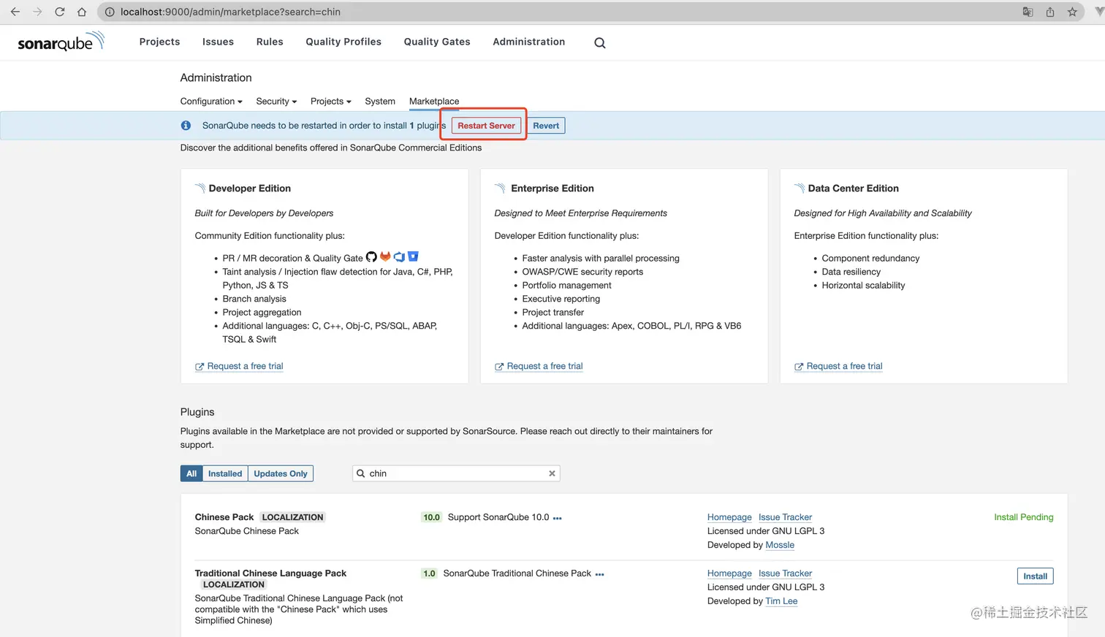Expand Chinese Pack version details ellipsis
The image size is (1105, 637).
tap(558, 518)
